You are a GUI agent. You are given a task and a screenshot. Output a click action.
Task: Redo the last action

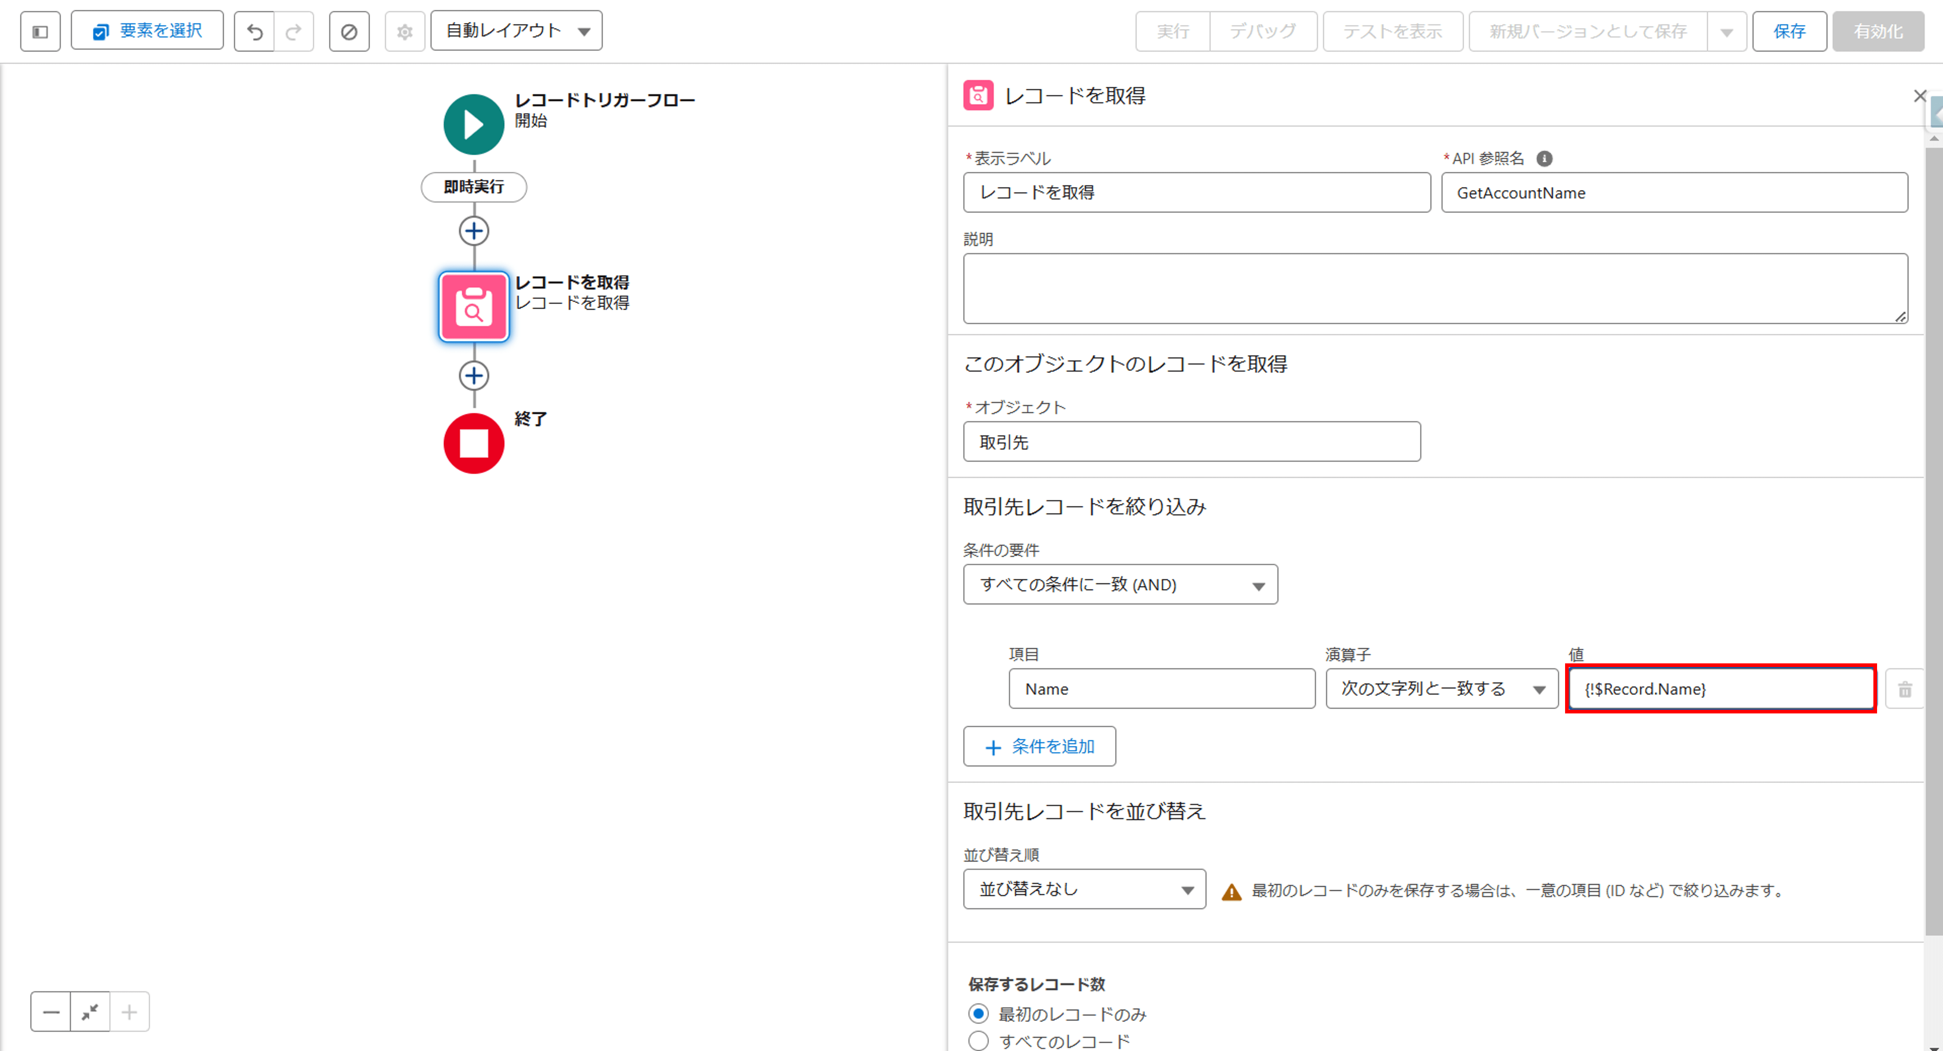(x=294, y=31)
